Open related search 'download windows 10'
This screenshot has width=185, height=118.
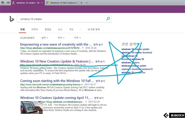(133, 59)
